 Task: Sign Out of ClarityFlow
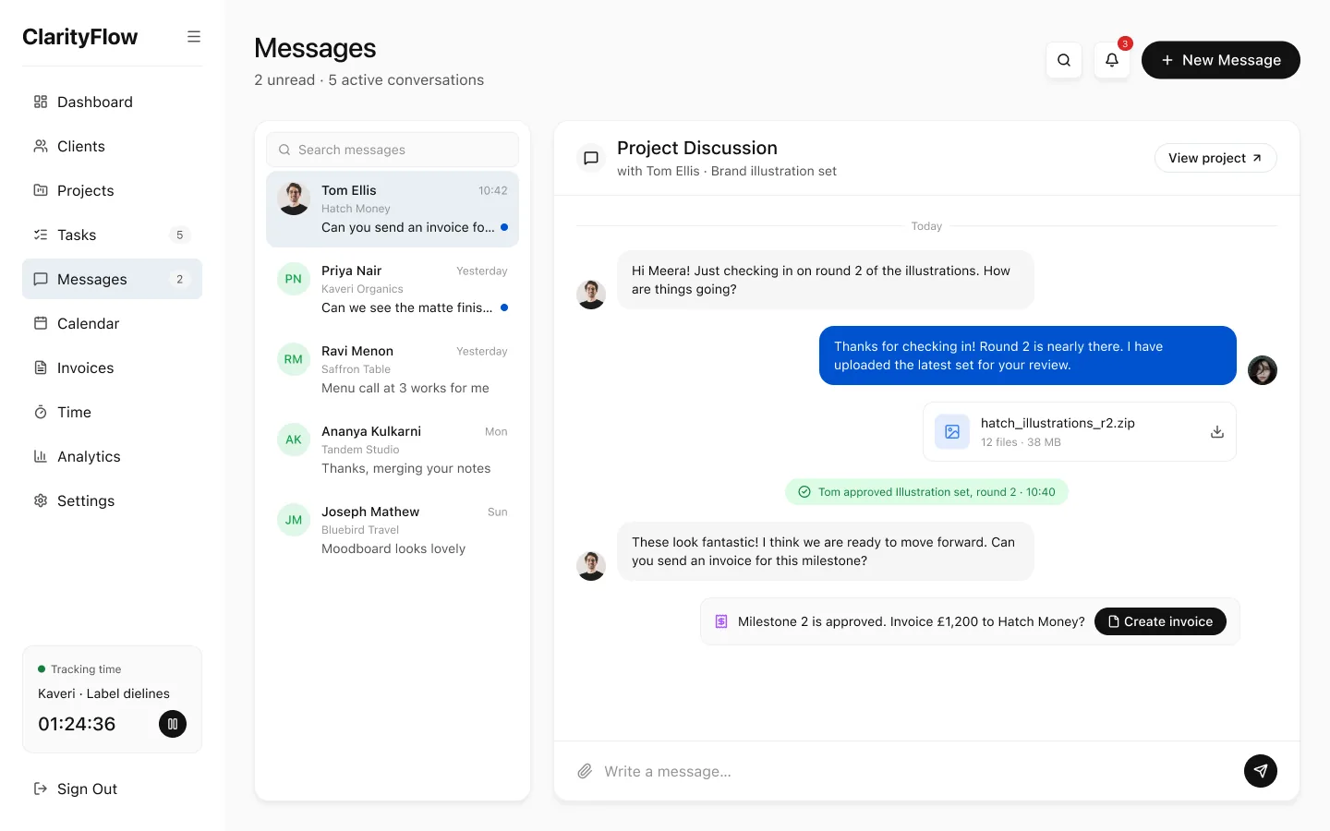[x=112, y=789]
